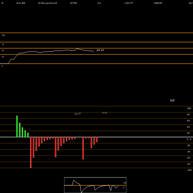Select the 536737 stock code text
Viewport: 193px width, 193px height.
click(x=129, y=3)
